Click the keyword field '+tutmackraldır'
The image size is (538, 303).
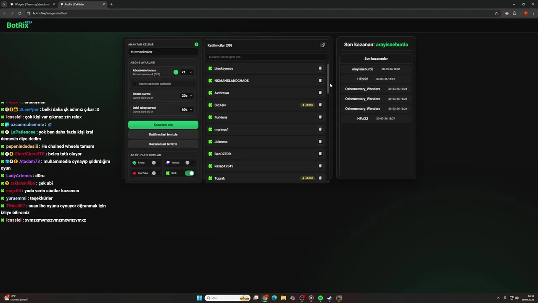pyautogui.click(x=163, y=52)
